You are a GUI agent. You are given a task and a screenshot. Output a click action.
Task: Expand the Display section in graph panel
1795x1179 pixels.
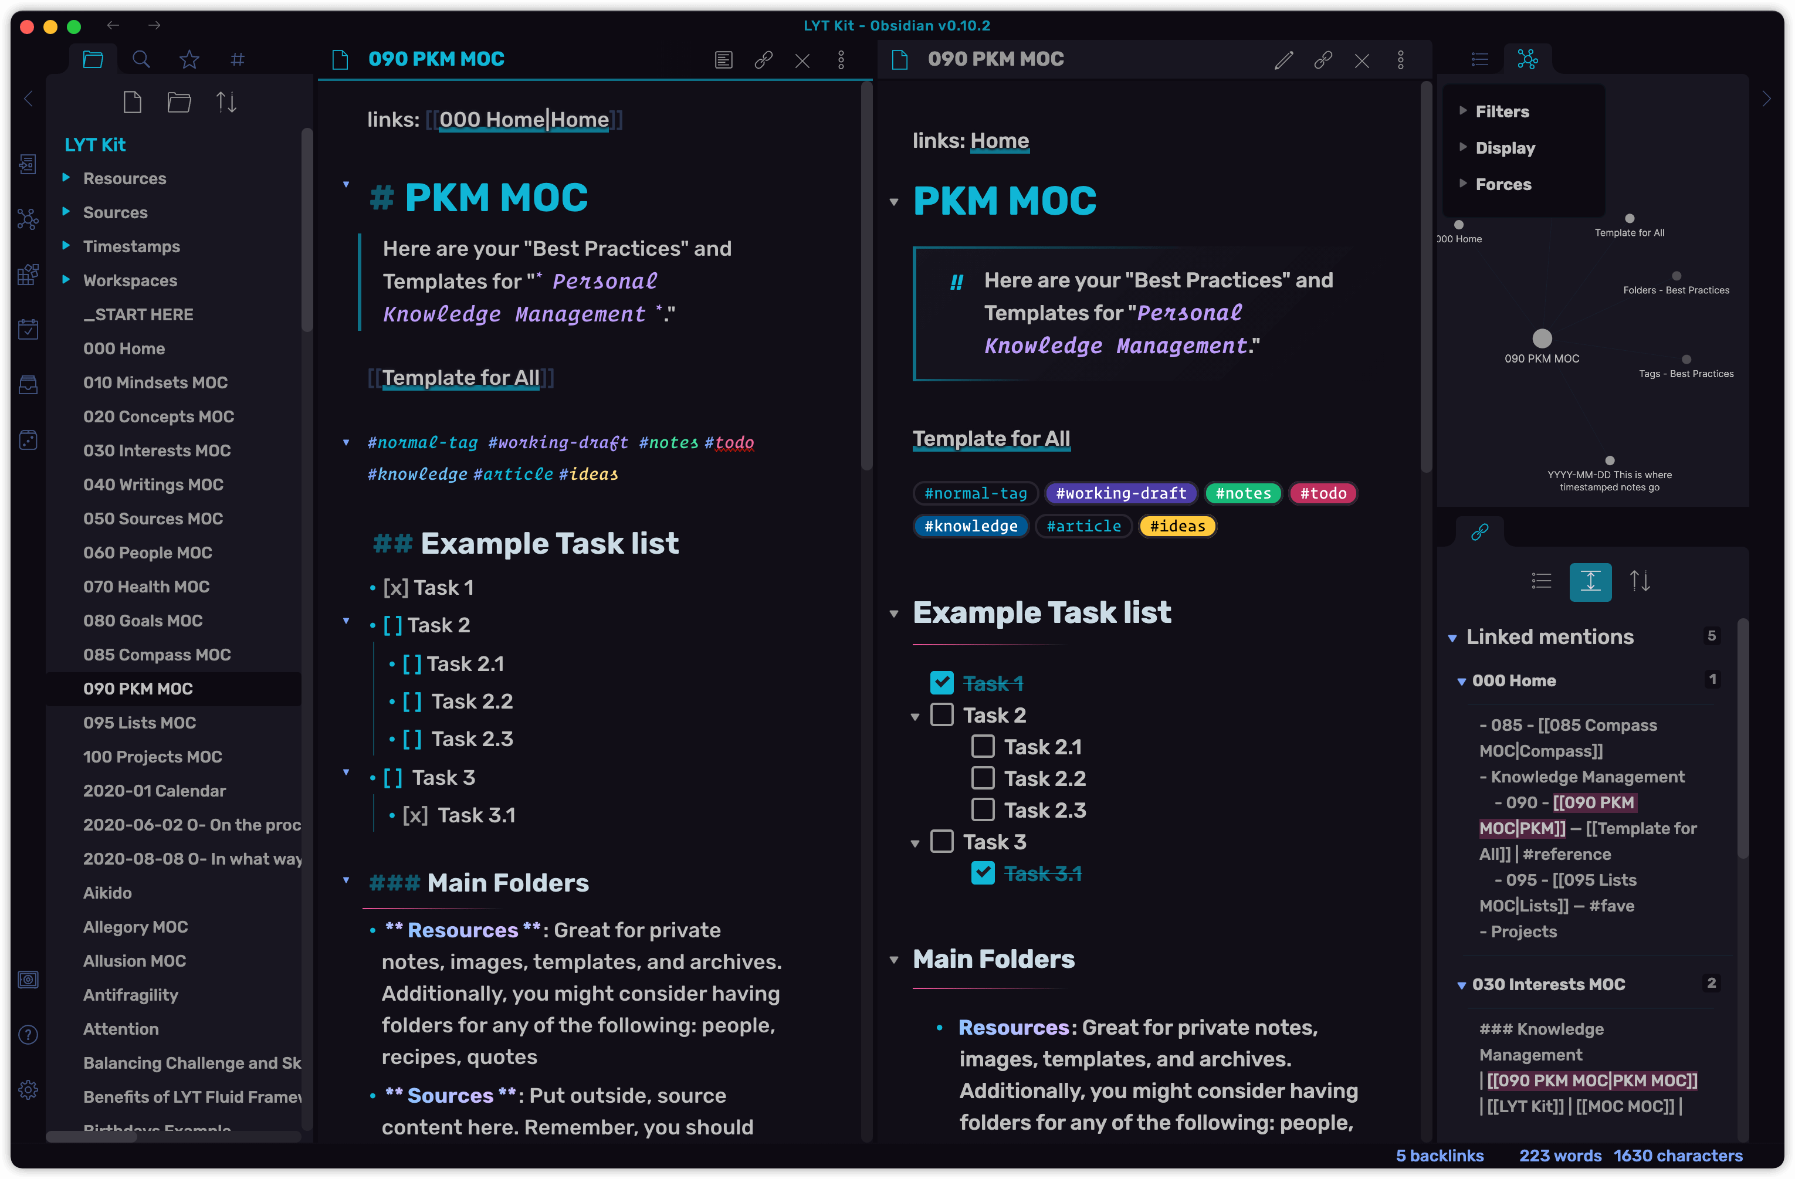1504,147
